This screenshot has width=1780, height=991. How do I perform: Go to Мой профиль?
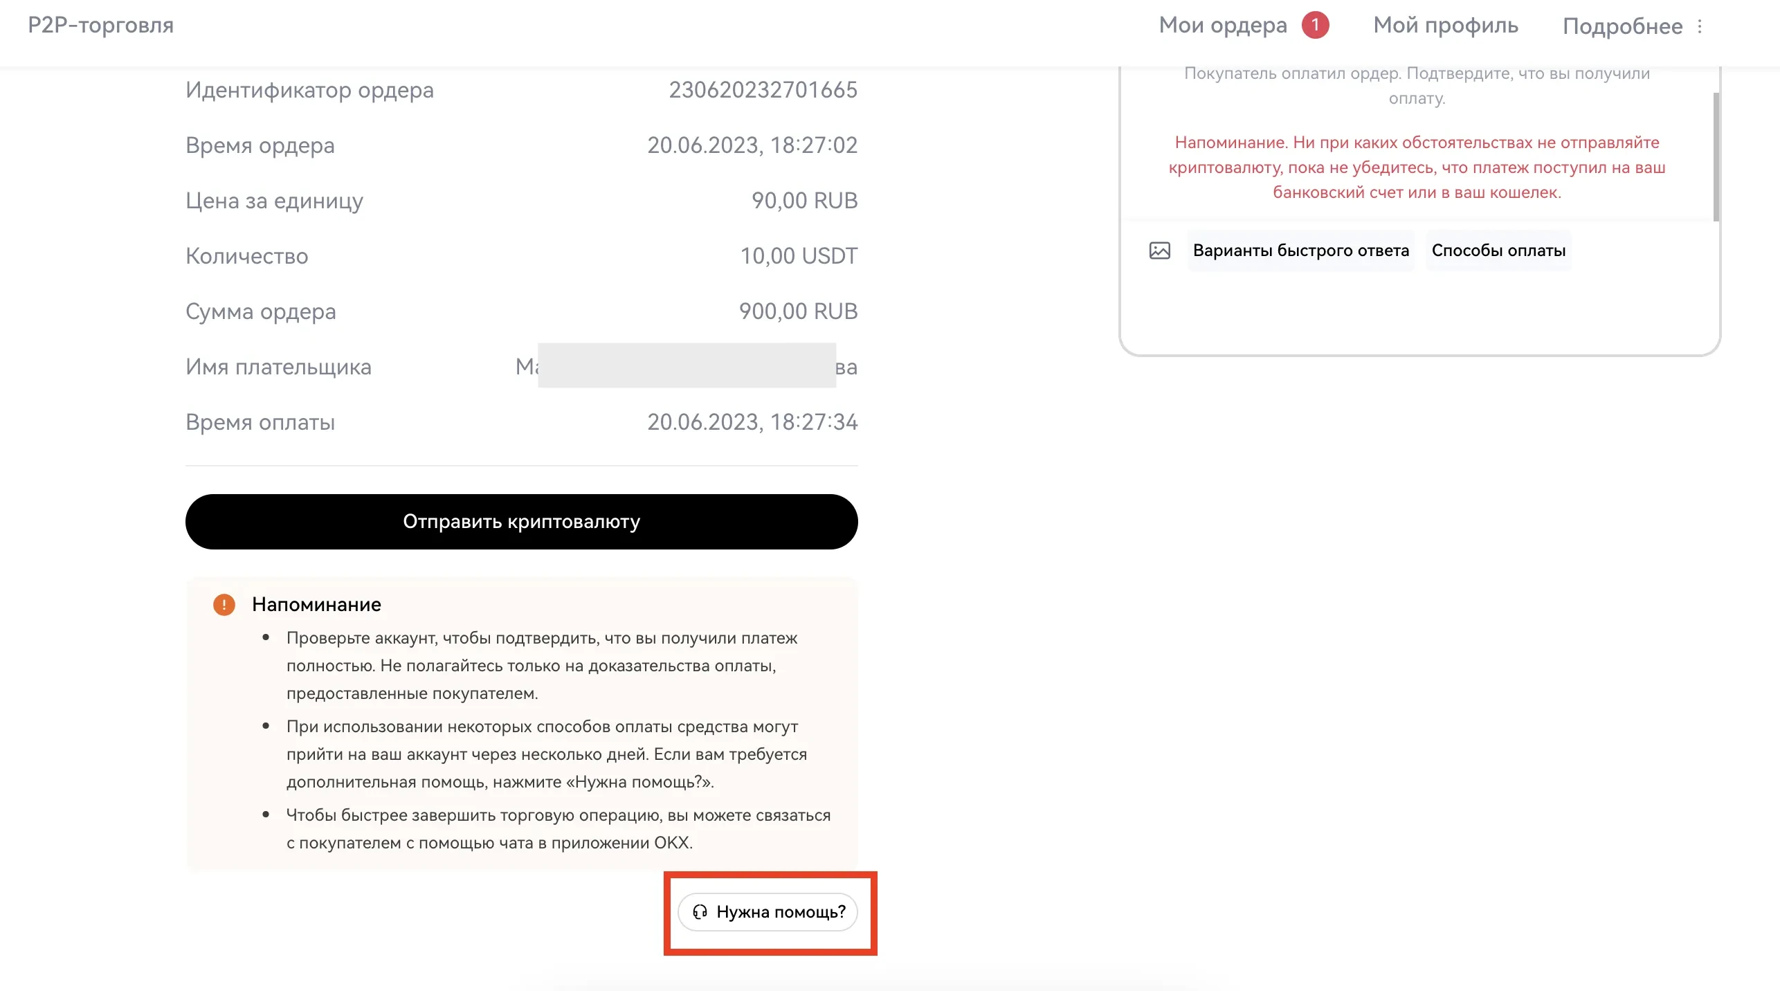(x=1445, y=26)
